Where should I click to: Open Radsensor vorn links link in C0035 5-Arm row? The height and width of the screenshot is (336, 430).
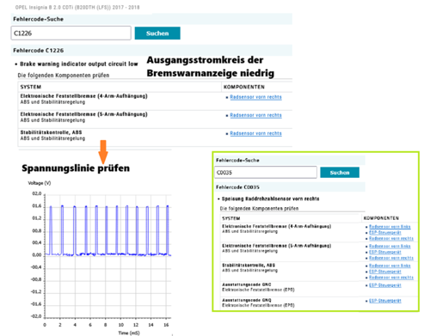point(390,246)
